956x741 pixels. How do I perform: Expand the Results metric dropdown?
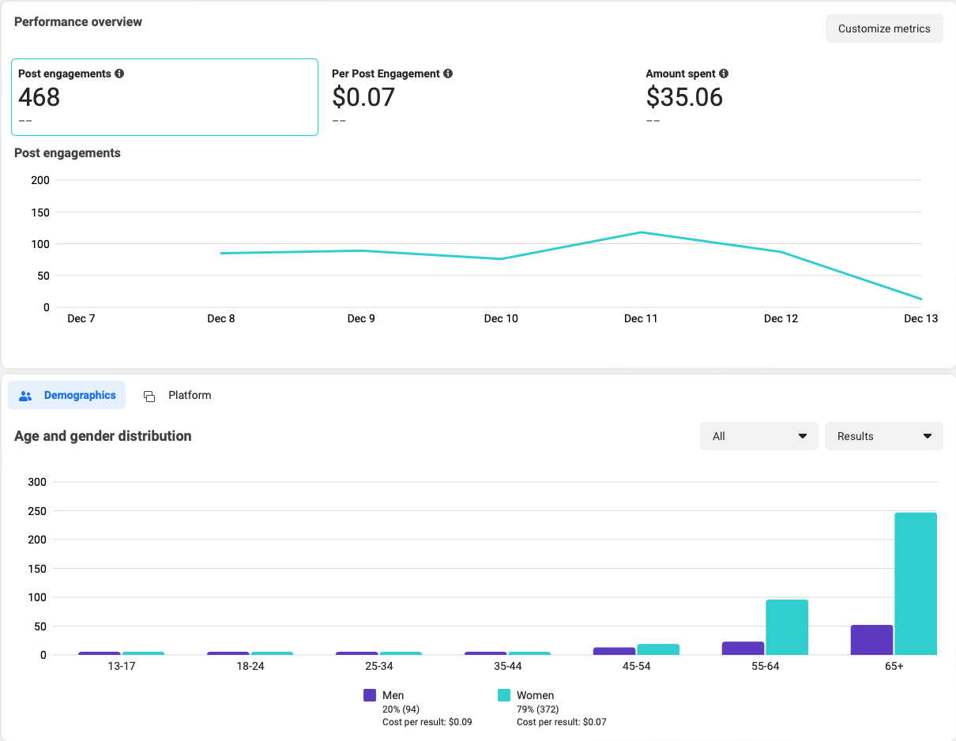click(x=883, y=436)
